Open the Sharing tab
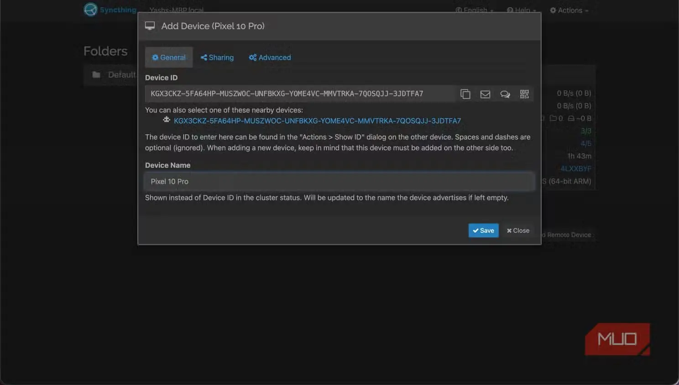Viewport: 679px width, 385px height. tap(217, 57)
